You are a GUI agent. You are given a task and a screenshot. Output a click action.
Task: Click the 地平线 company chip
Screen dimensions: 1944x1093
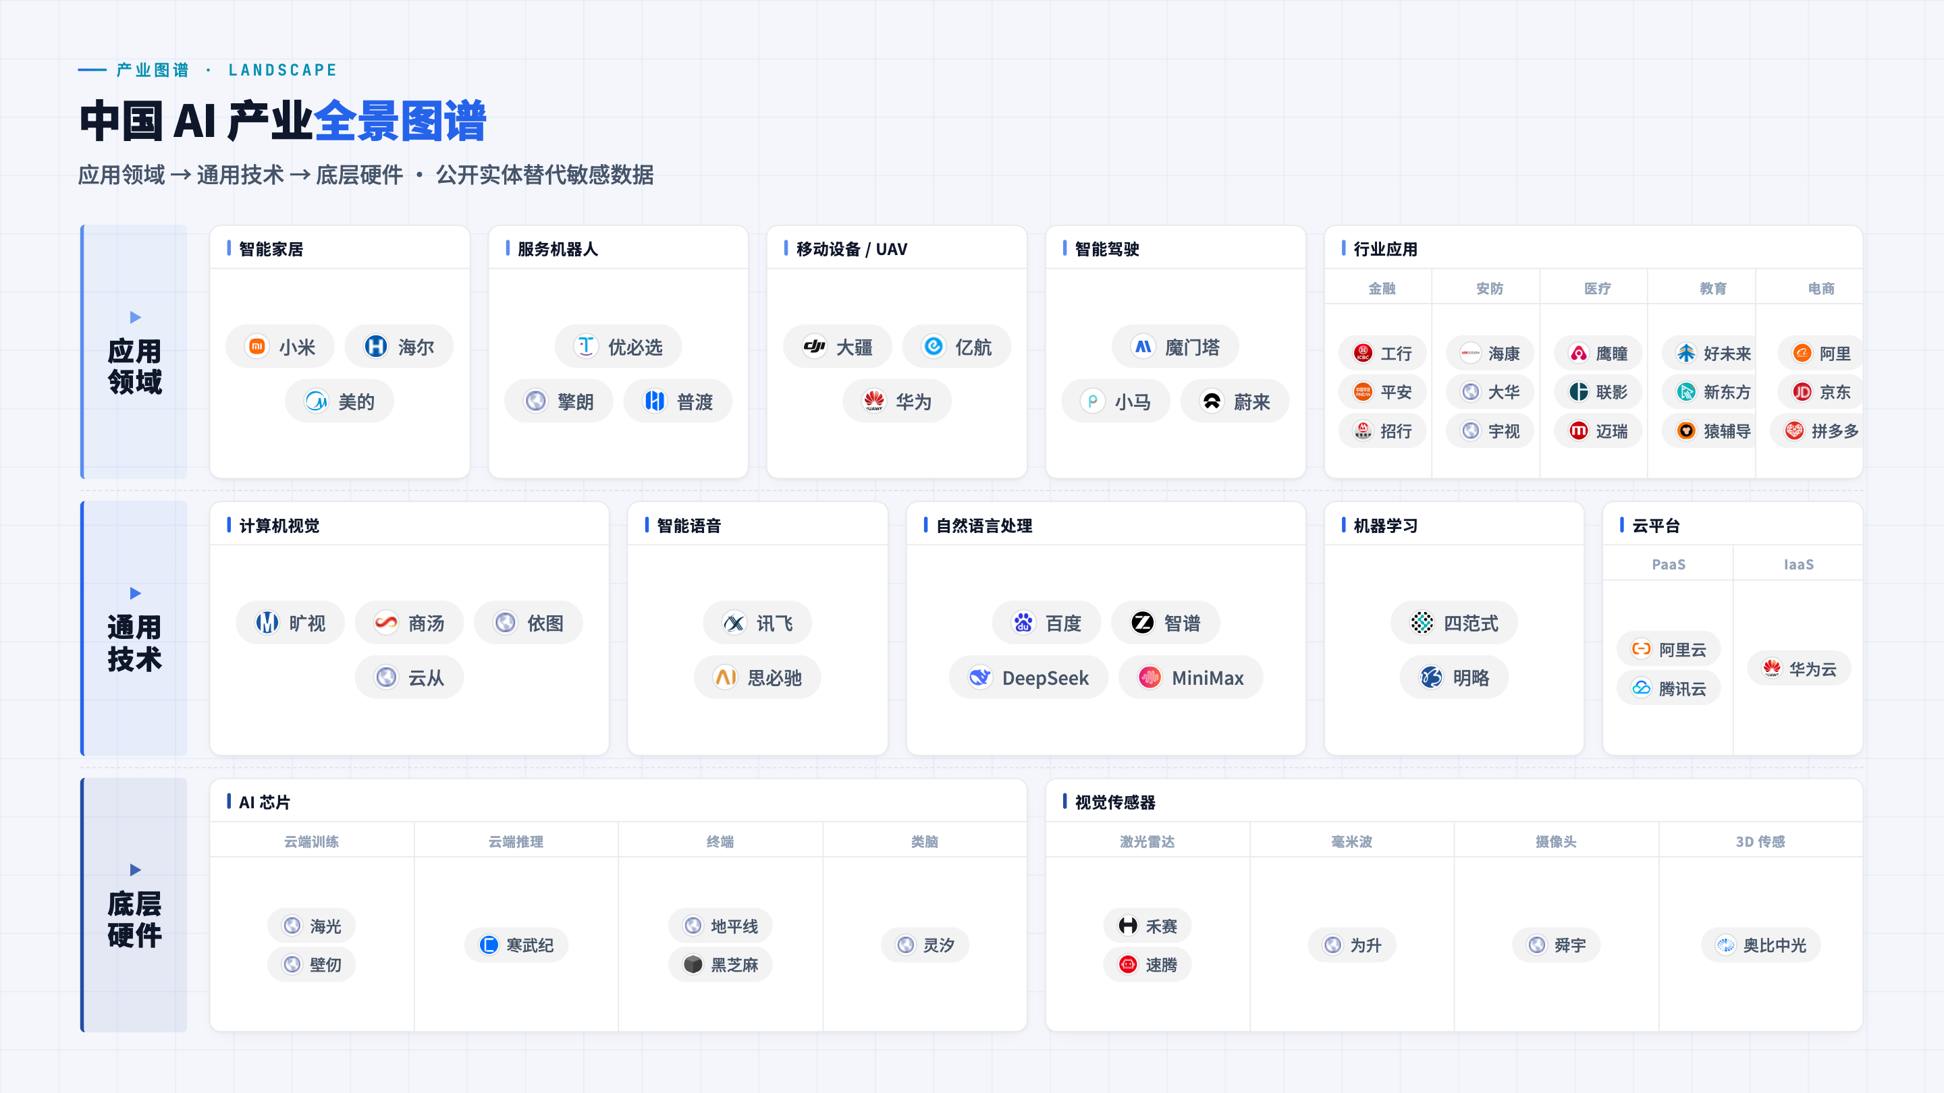coord(720,926)
